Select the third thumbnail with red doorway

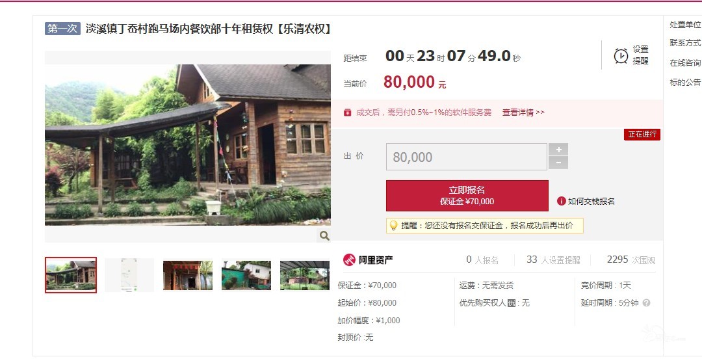point(188,275)
